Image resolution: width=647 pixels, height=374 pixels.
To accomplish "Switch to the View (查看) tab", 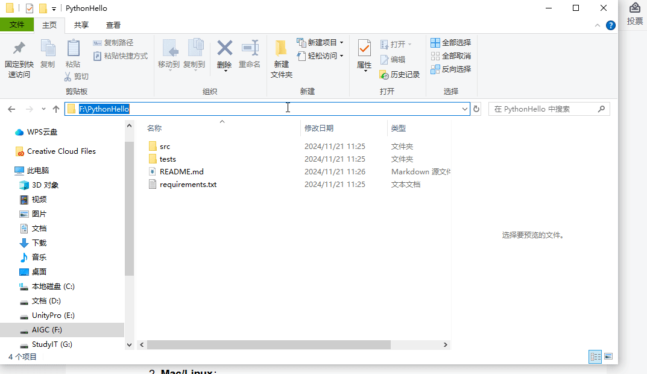I will pos(113,25).
